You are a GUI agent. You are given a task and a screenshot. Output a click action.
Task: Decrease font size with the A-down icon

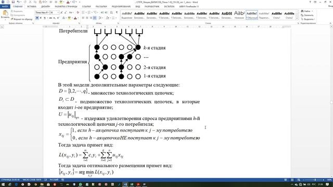point(66,12)
